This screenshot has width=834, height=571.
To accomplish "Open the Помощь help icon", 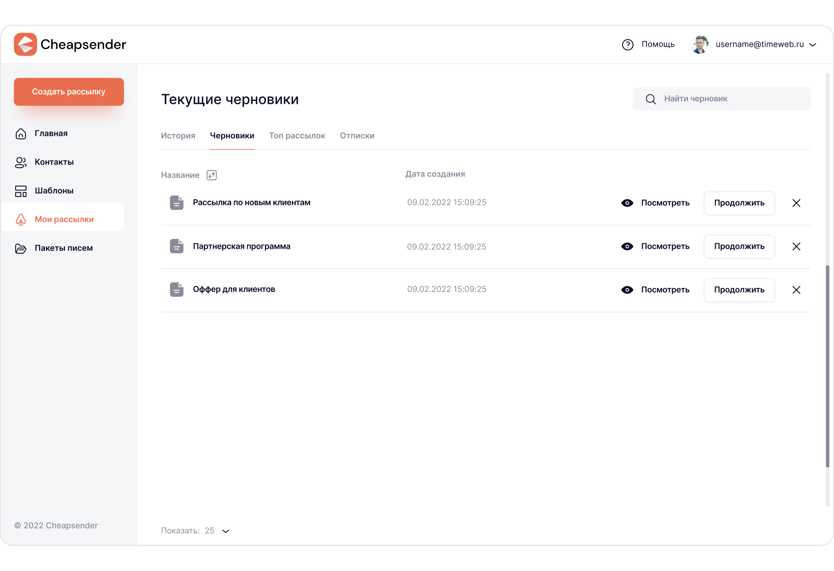I will [x=628, y=45].
